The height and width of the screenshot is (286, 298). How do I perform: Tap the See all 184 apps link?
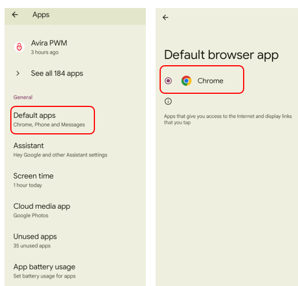57,73
